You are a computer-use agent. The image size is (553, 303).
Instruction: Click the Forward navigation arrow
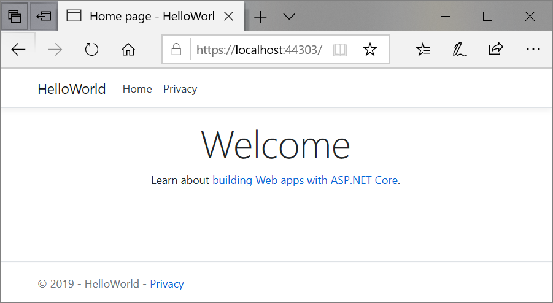tap(55, 50)
